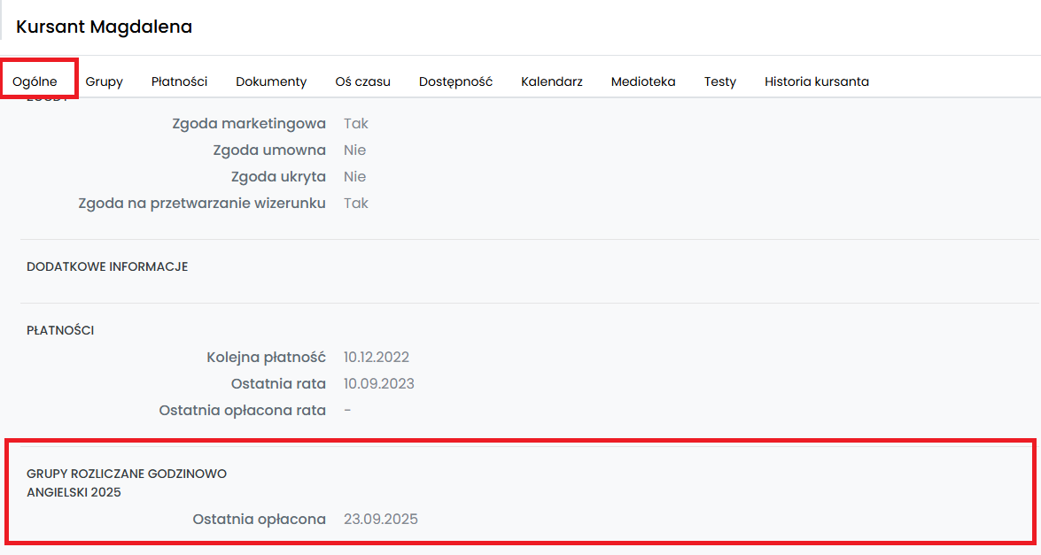
Task: Open the Ogólne tab
Action: click(x=35, y=81)
